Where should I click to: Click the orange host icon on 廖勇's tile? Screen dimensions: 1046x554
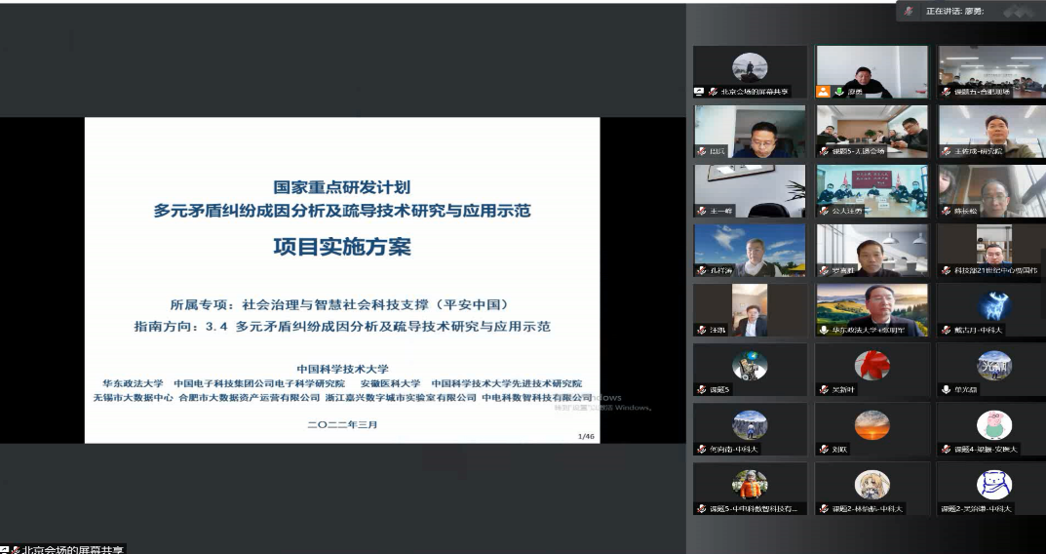tap(824, 92)
